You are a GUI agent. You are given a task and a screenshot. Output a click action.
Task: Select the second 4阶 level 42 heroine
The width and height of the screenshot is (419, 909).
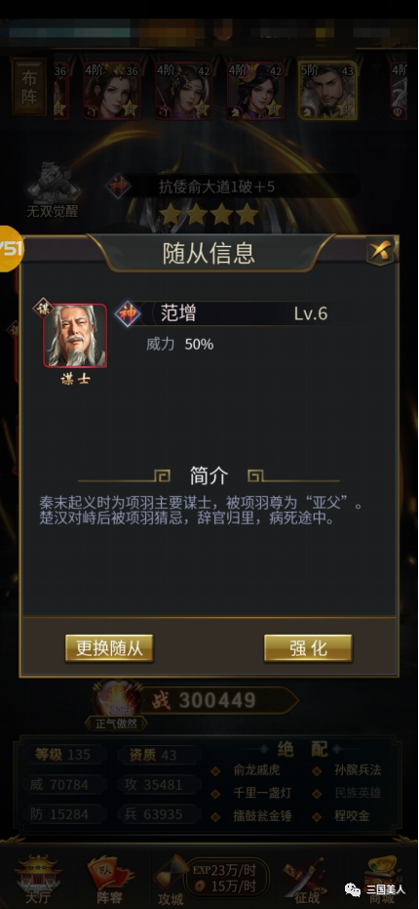[x=255, y=91]
